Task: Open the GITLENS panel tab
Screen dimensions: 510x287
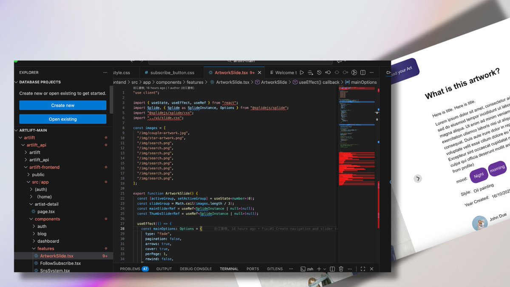Action: coord(275,269)
